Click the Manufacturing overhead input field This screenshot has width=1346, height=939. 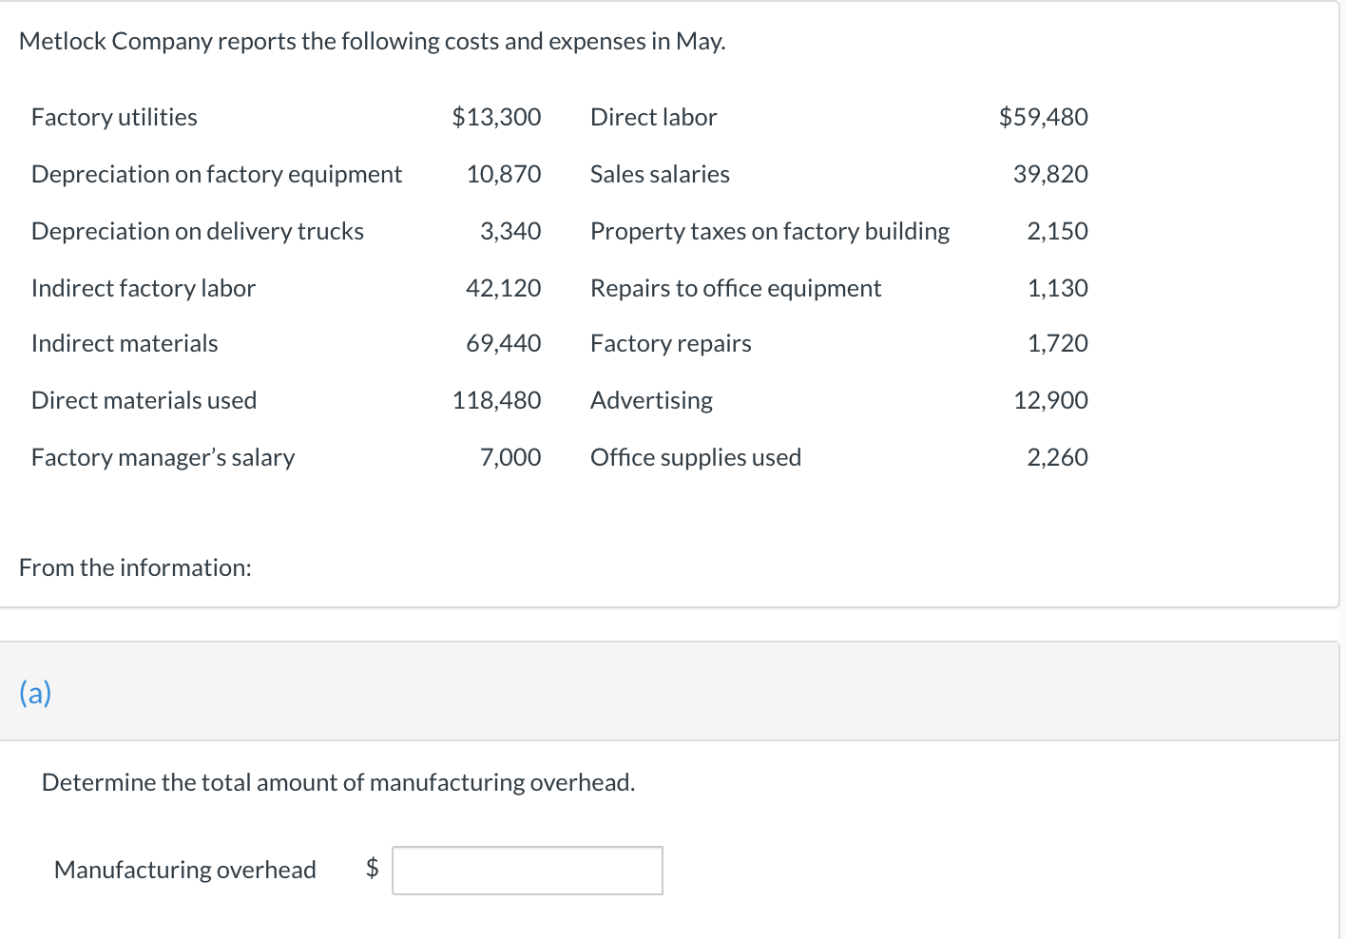tap(528, 871)
